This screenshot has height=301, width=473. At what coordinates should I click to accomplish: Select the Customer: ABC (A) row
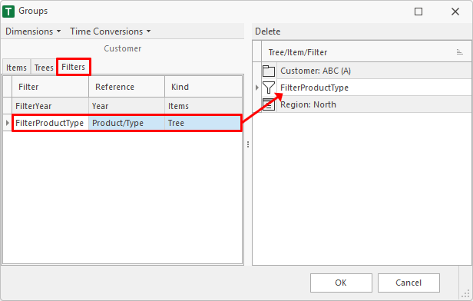coord(374,71)
